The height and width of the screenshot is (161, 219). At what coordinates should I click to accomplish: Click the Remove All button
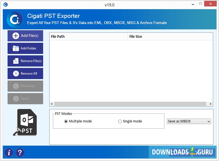25,74
